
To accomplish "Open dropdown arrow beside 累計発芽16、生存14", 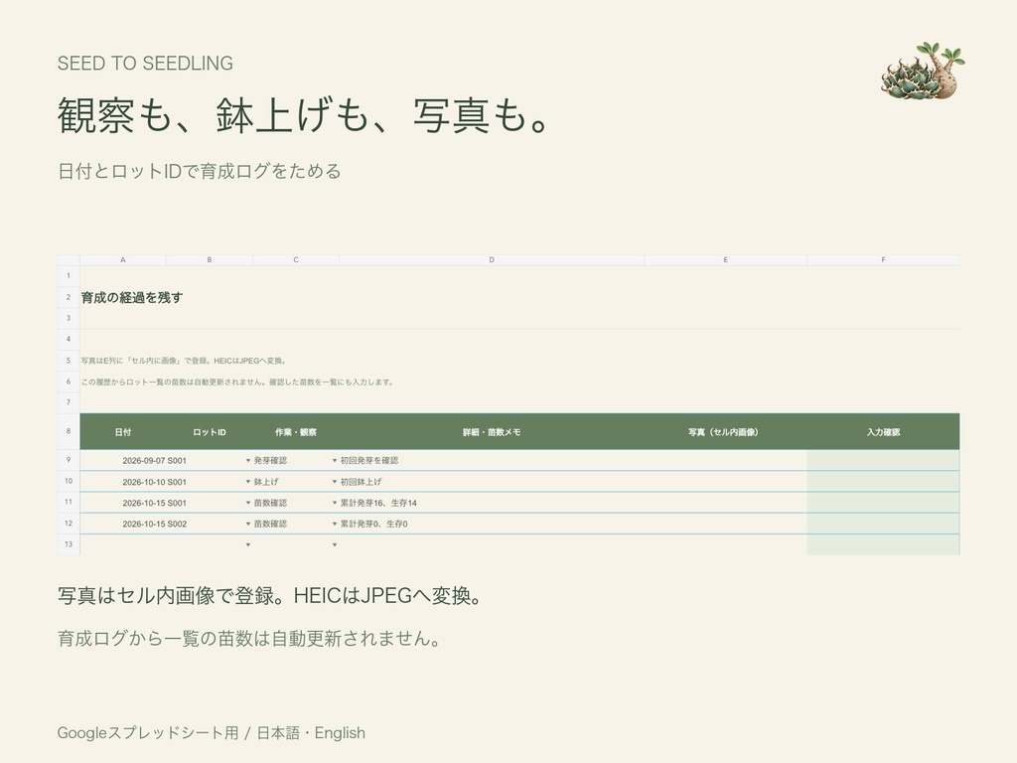I will pyautogui.click(x=335, y=503).
